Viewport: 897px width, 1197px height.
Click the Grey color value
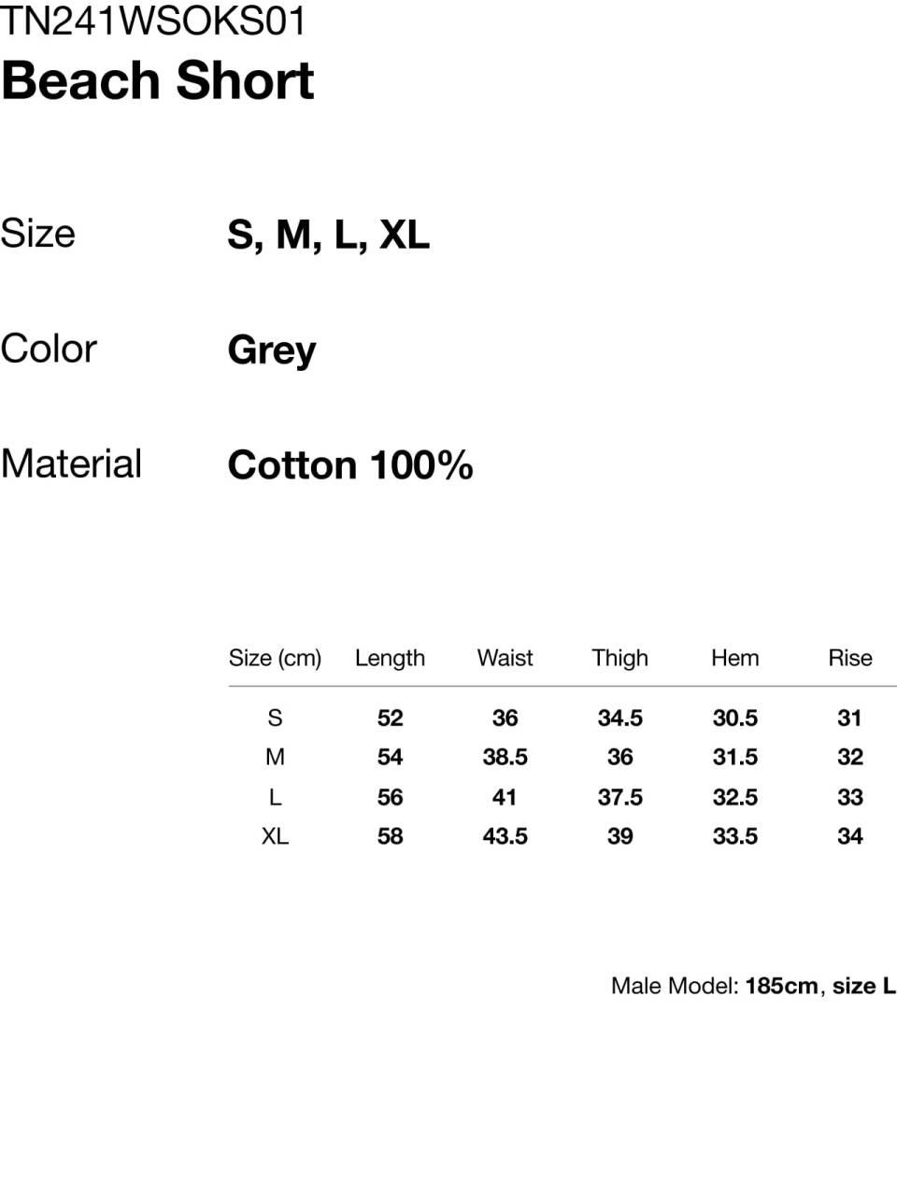pos(272,350)
